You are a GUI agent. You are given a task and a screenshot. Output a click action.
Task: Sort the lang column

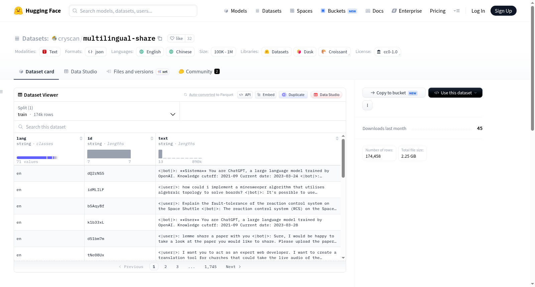81,138
